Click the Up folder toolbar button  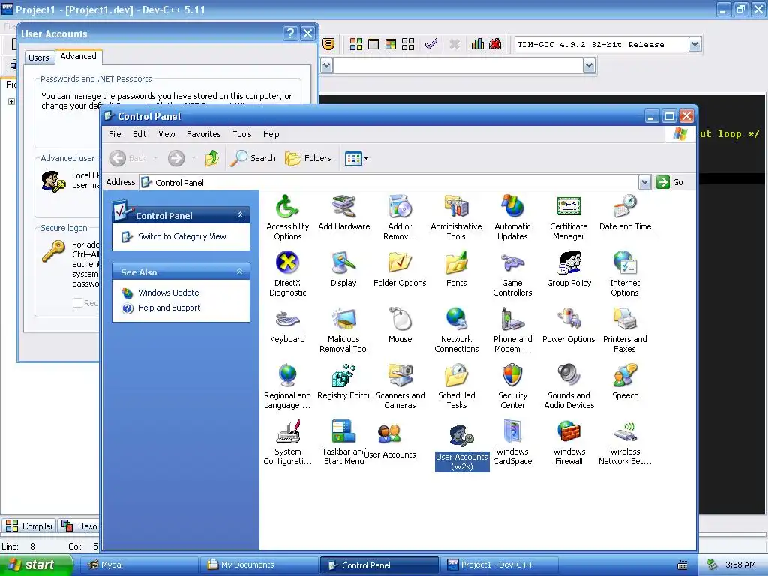point(211,158)
